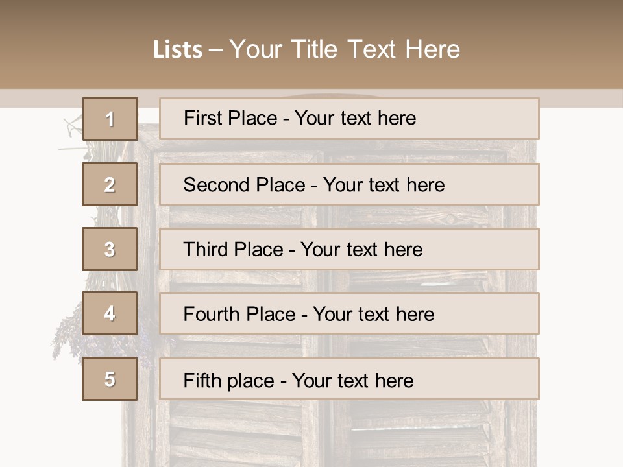Image resolution: width=623 pixels, height=467 pixels.
Task: Select the "First Place" text bar
Action: (349, 119)
